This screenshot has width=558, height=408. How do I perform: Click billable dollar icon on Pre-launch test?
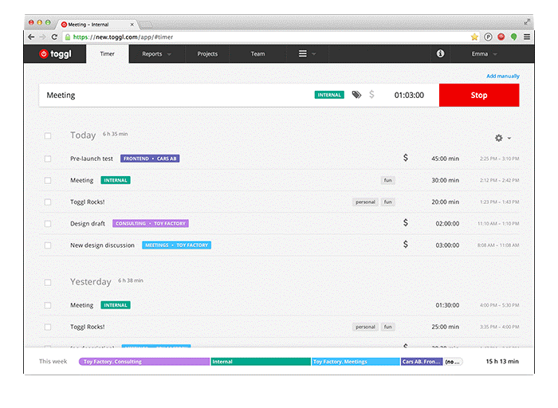[x=405, y=158]
